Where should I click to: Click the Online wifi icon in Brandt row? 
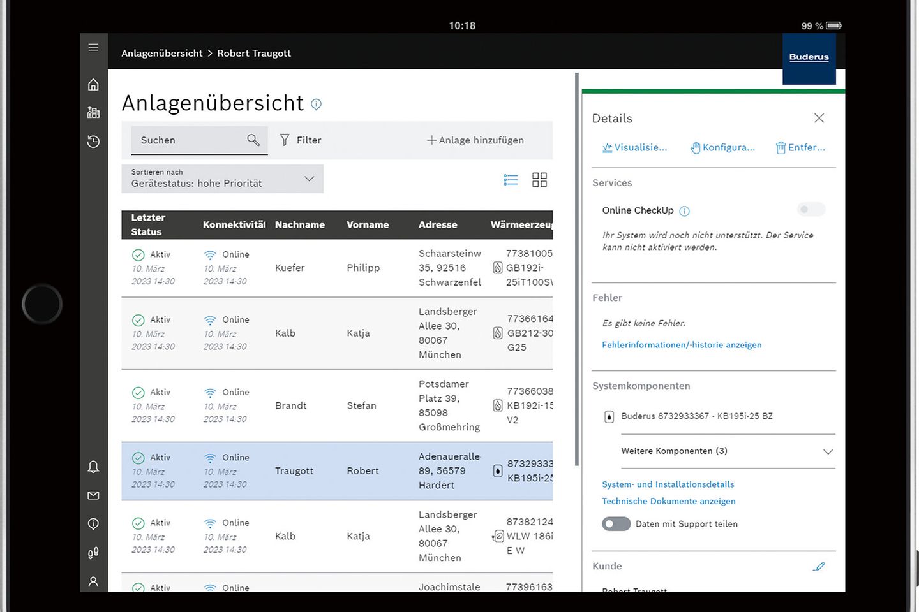click(210, 393)
